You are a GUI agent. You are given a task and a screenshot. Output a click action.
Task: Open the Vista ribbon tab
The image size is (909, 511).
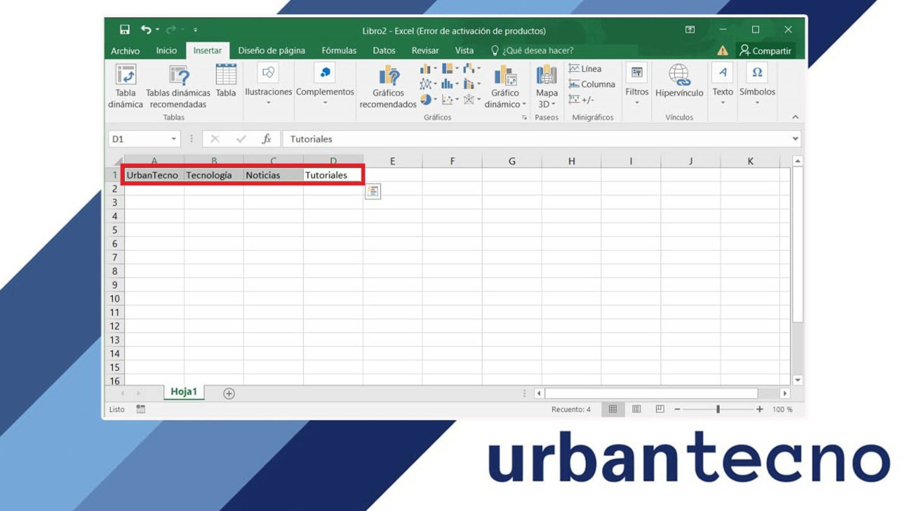pos(464,50)
